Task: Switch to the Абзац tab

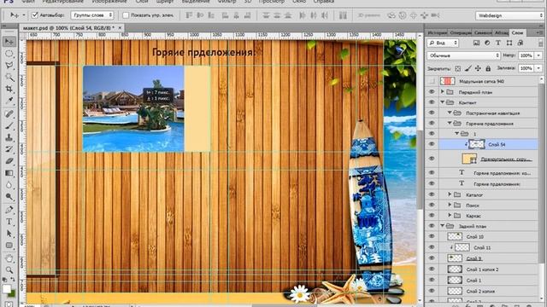Action: click(502, 32)
